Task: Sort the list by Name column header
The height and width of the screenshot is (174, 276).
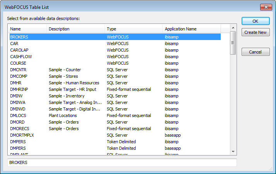Action: [27, 29]
